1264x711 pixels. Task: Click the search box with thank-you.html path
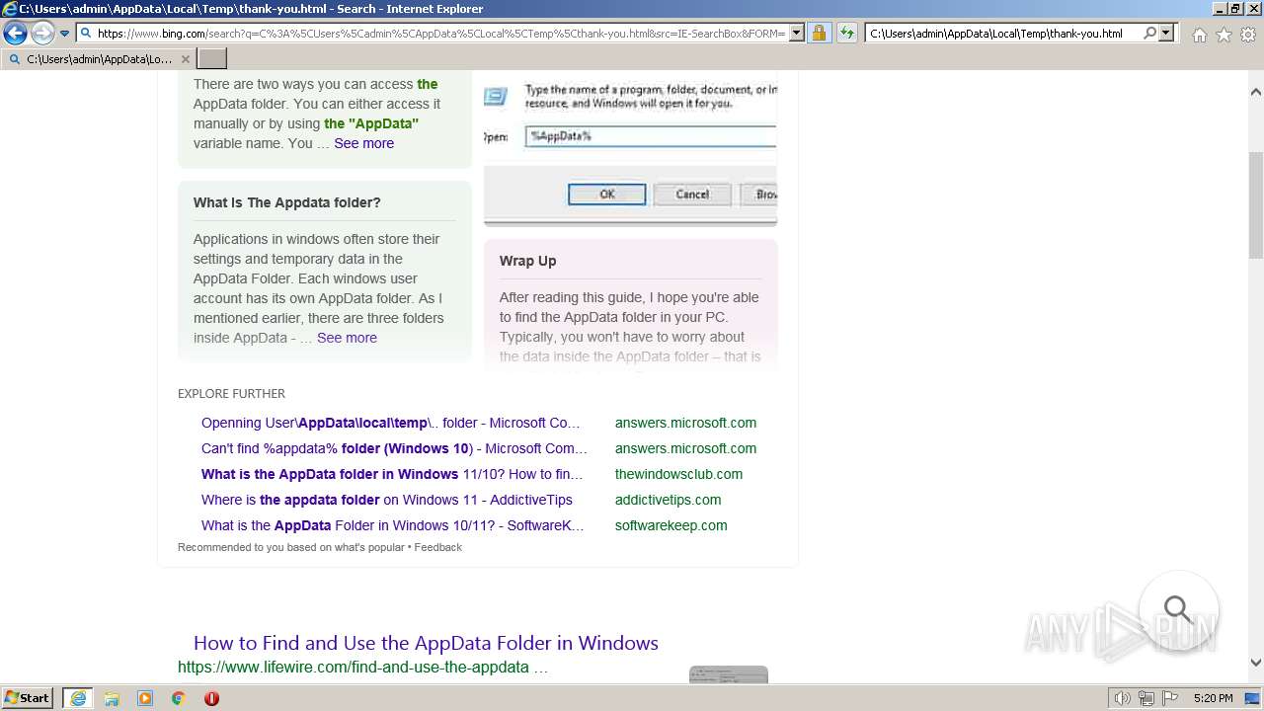click(1002, 33)
